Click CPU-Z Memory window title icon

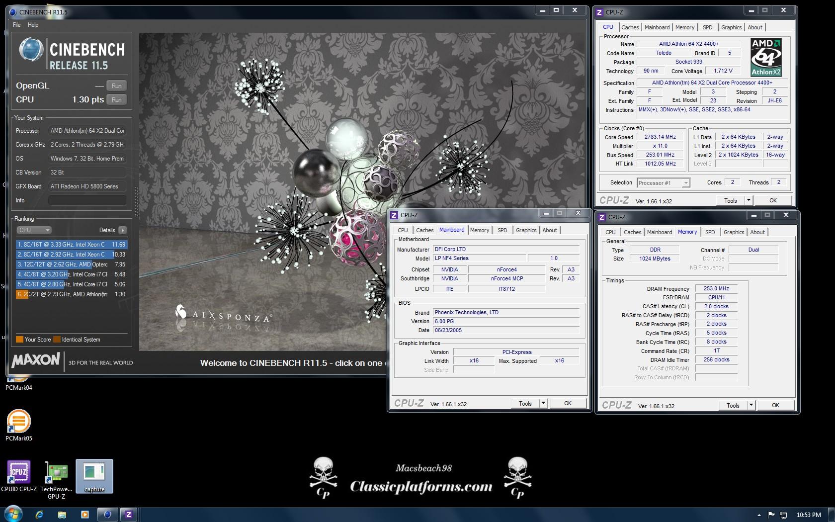point(602,217)
